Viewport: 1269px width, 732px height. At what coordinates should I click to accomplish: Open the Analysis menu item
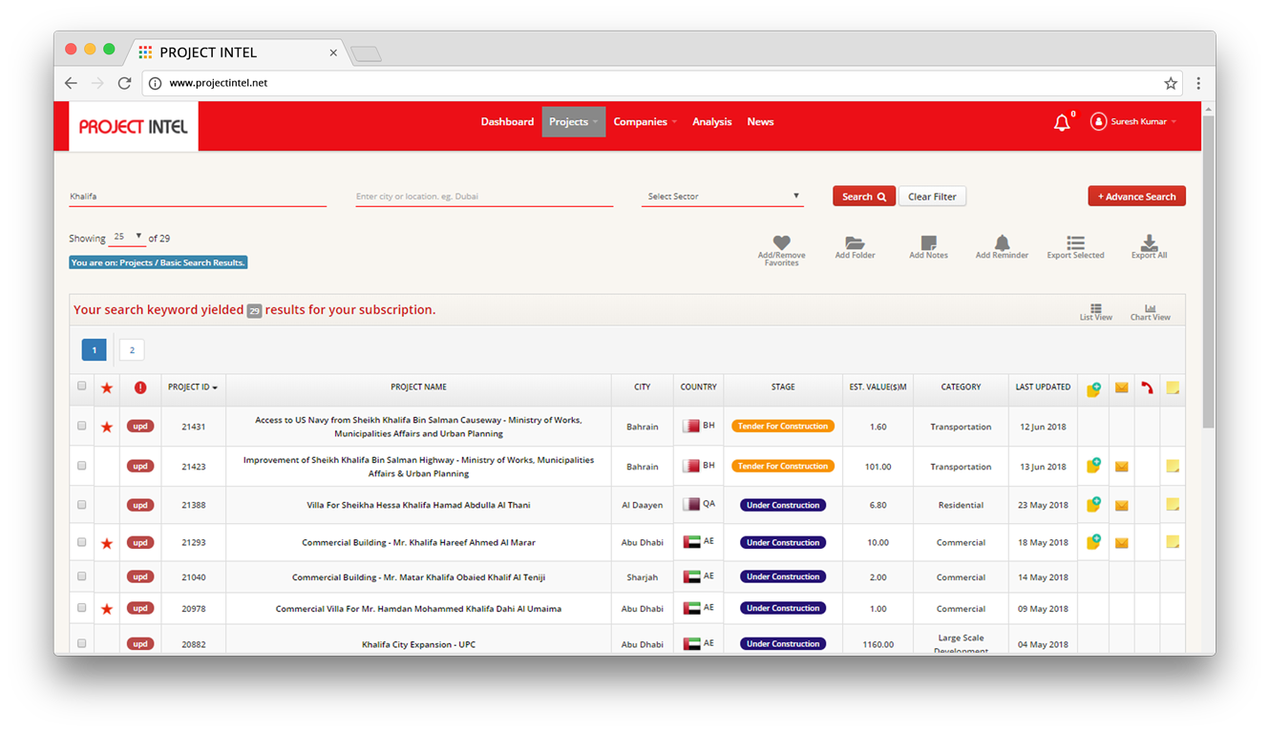coord(711,122)
